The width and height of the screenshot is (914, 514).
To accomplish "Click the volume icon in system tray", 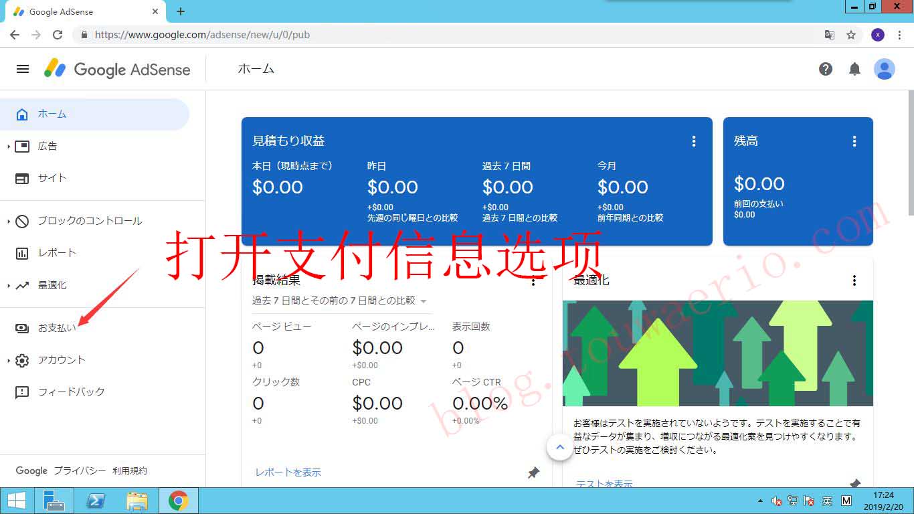I will [x=777, y=501].
